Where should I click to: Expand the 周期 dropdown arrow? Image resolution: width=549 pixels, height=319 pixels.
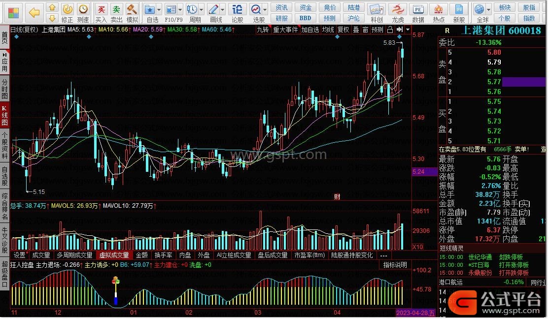click(x=202, y=10)
